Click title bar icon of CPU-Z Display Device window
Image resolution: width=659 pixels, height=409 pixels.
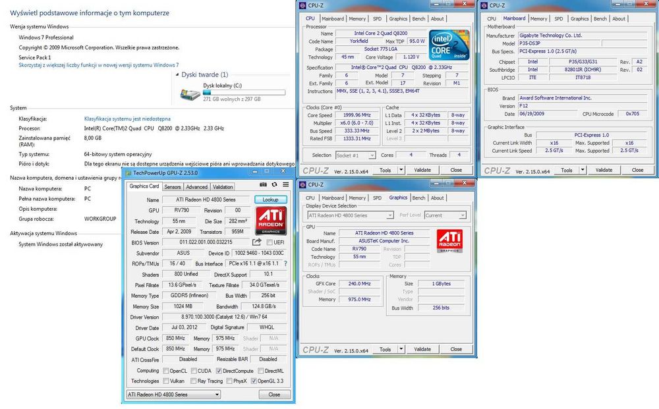click(302, 185)
